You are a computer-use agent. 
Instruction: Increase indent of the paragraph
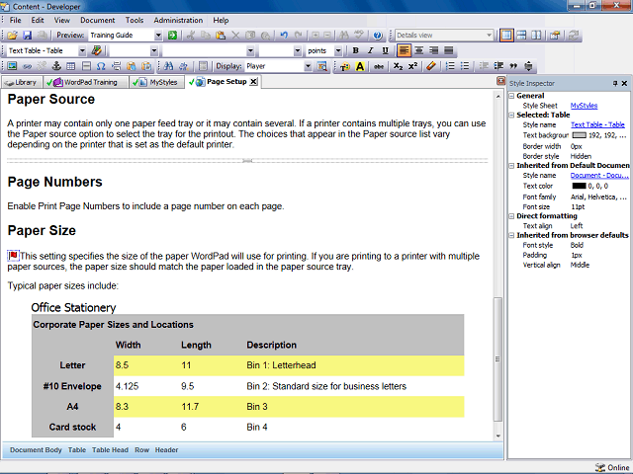click(498, 66)
